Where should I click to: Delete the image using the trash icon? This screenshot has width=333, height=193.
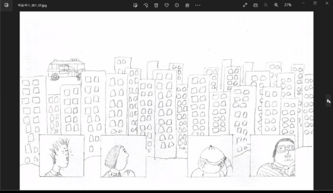click(x=156, y=5)
